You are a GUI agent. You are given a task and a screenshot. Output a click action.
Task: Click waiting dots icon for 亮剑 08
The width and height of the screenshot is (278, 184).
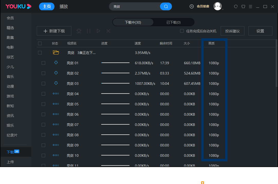56,135
